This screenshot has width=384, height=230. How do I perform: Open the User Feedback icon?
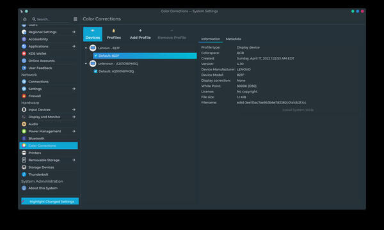tap(24, 68)
